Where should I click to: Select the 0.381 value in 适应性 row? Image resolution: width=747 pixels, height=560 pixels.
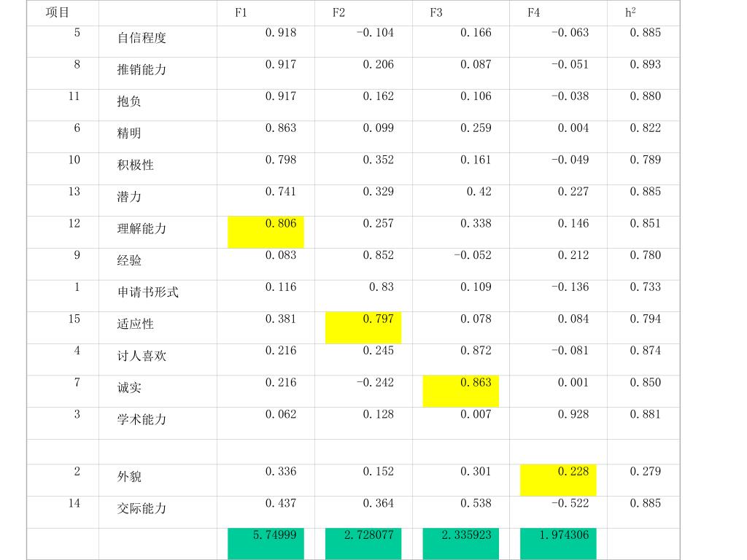281,319
